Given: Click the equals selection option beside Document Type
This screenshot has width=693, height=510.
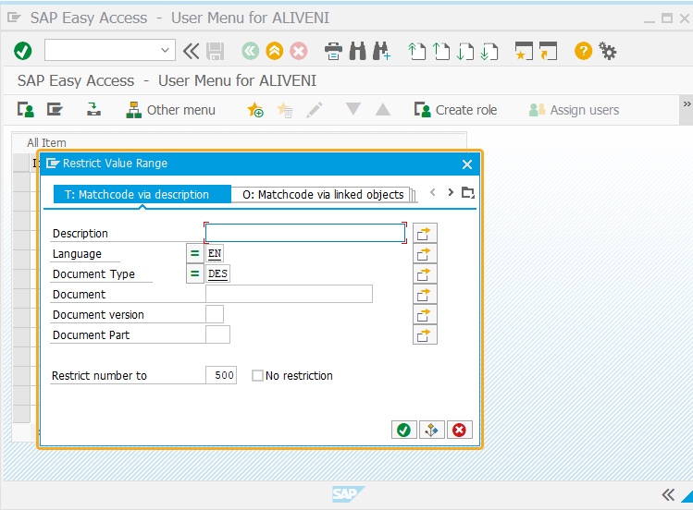Looking at the screenshot, I should (194, 274).
